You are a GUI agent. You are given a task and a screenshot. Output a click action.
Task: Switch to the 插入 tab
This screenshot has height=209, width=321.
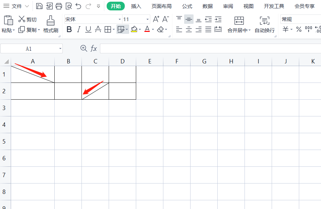[x=136, y=6]
